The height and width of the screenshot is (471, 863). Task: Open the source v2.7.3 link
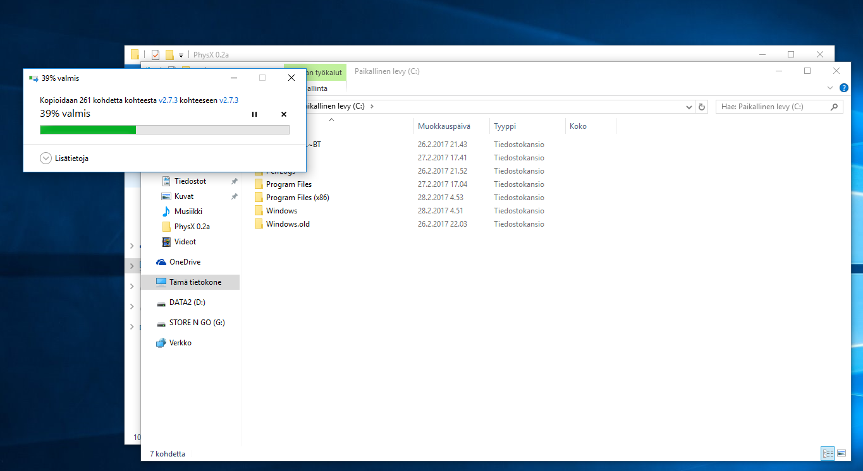pyautogui.click(x=168, y=100)
